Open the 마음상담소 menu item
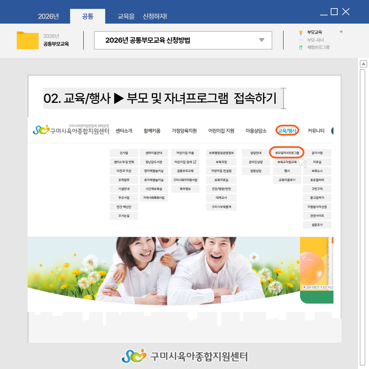Viewport: 369px width, 369px height. click(256, 131)
